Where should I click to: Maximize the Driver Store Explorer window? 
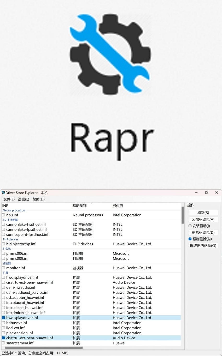206,193
